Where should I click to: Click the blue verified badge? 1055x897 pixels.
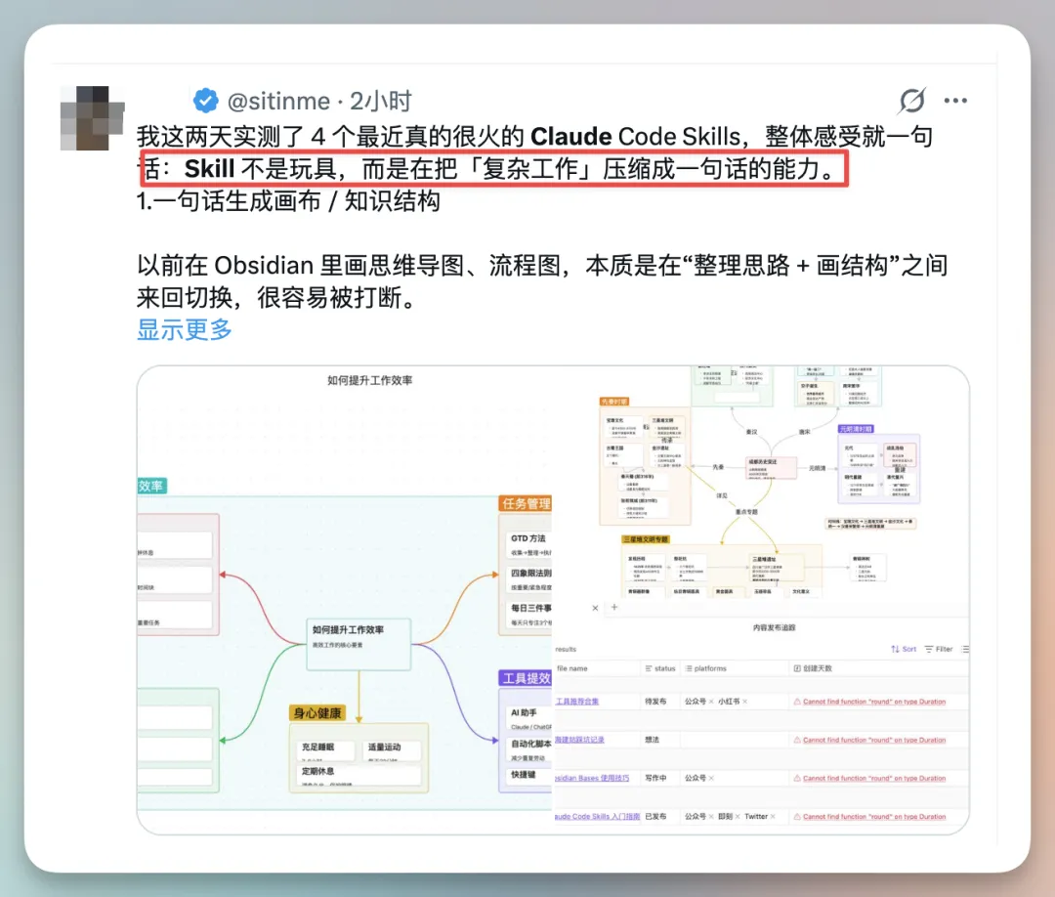(x=205, y=101)
